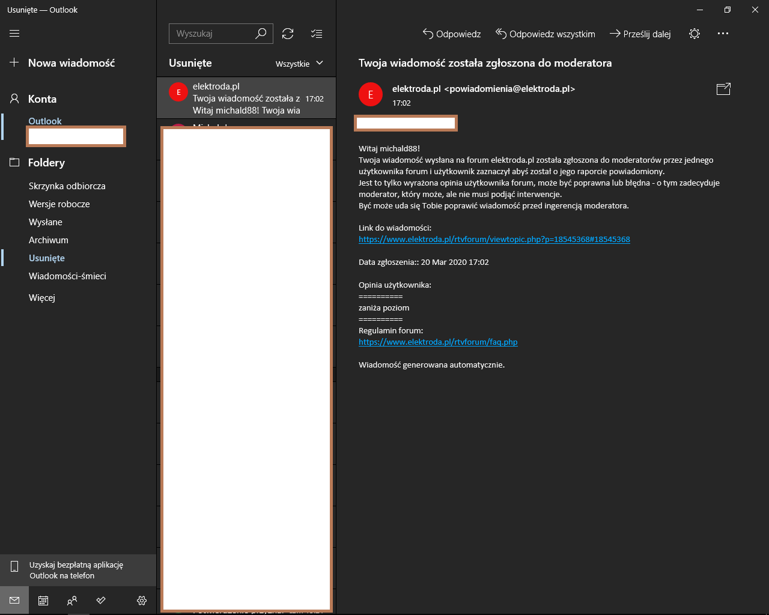Switch to the Calendar view icon
The width and height of the screenshot is (769, 615).
(x=43, y=601)
